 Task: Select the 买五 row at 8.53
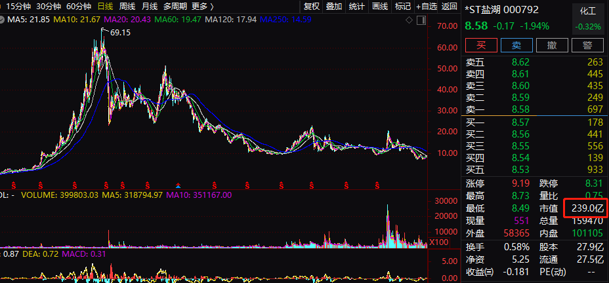tap(534, 169)
